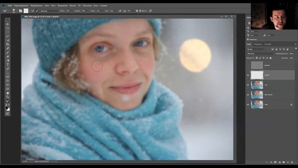
Task: Swap foreground and background colors
Action: 9,105
